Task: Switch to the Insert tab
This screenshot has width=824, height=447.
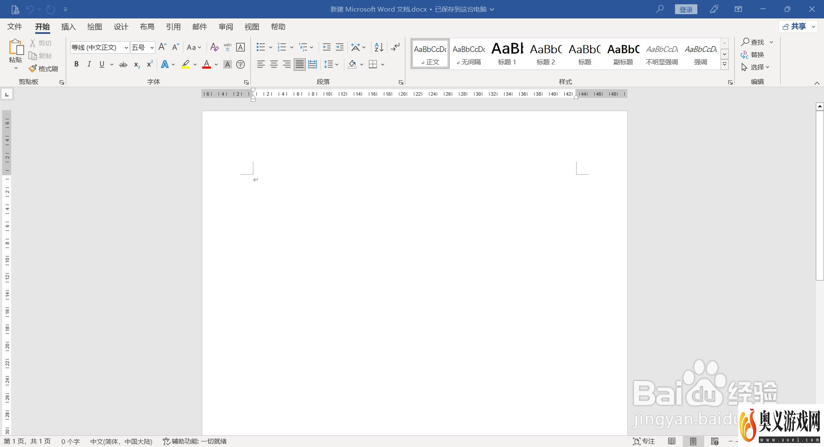Action: coord(68,27)
